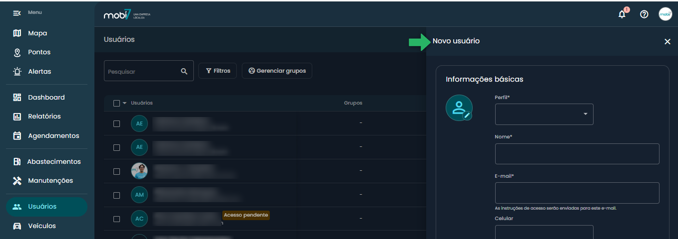Expand the Perfil dropdown
Image resolution: width=678 pixels, height=239 pixels.
[x=544, y=115]
